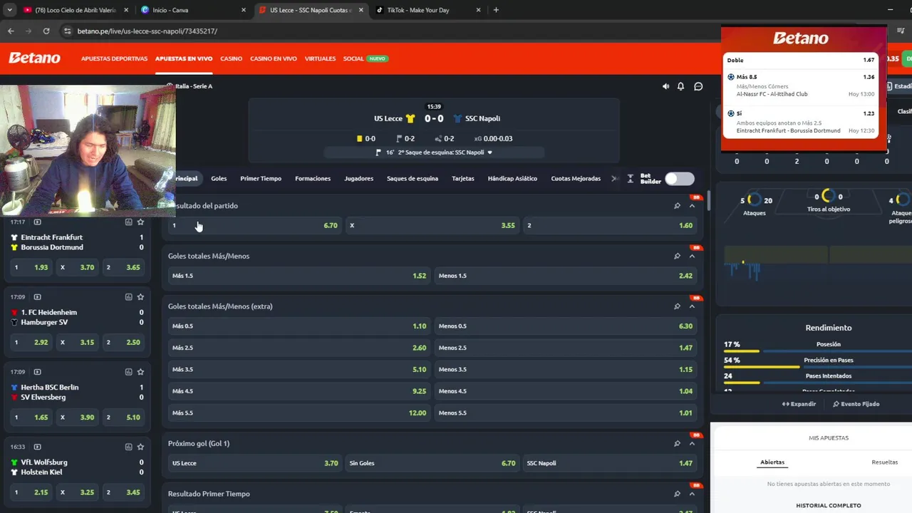The height and width of the screenshot is (513, 912).
Task: Switch to the Primer Tiempo tab
Action: [x=261, y=179]
